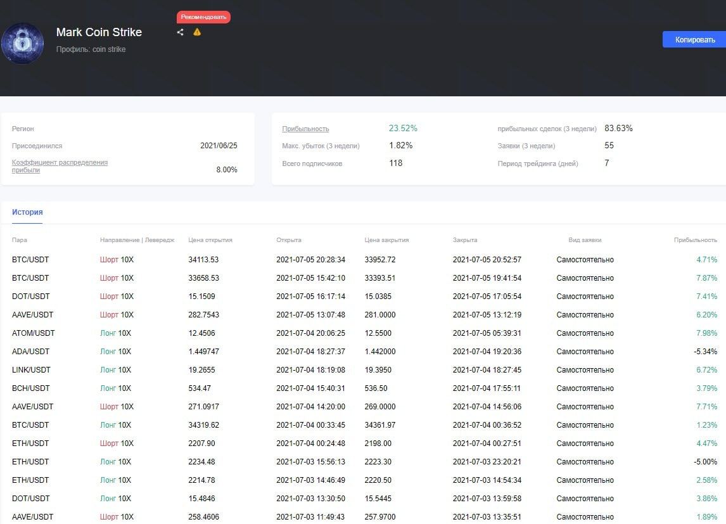Click open timestamp 2021-07-05 20:28:34

point(310,260)
